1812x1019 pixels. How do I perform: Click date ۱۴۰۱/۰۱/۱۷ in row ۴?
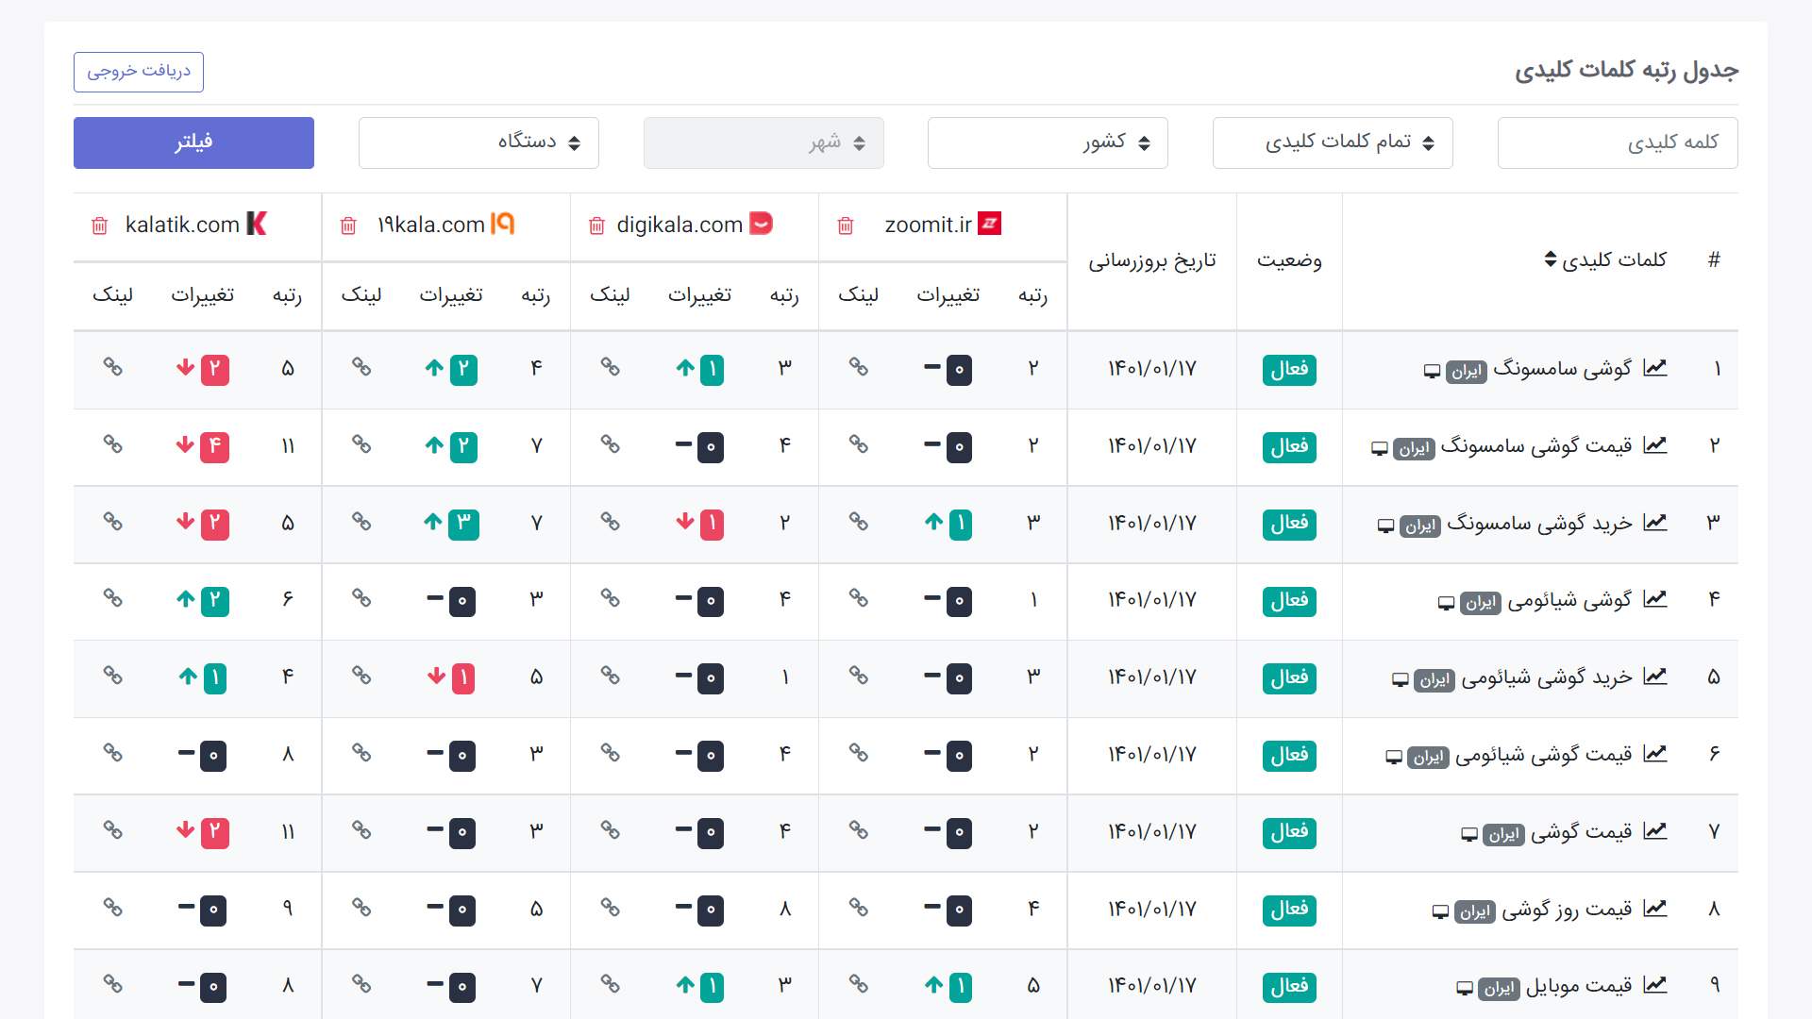[x=1152, y=600]
